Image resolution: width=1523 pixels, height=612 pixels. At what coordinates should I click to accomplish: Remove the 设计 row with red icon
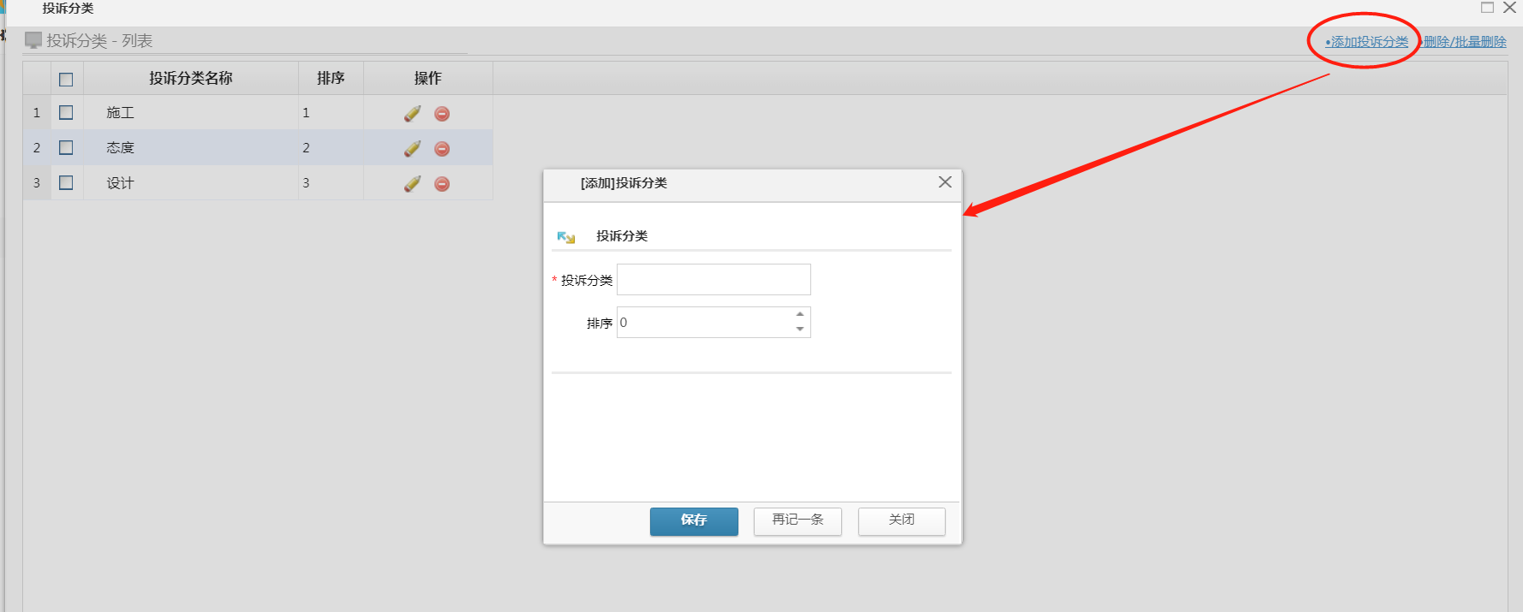tap(442, 184)
